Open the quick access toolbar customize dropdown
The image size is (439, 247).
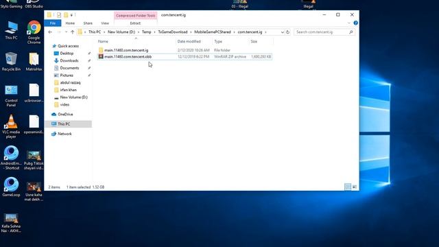click(71, 15)
